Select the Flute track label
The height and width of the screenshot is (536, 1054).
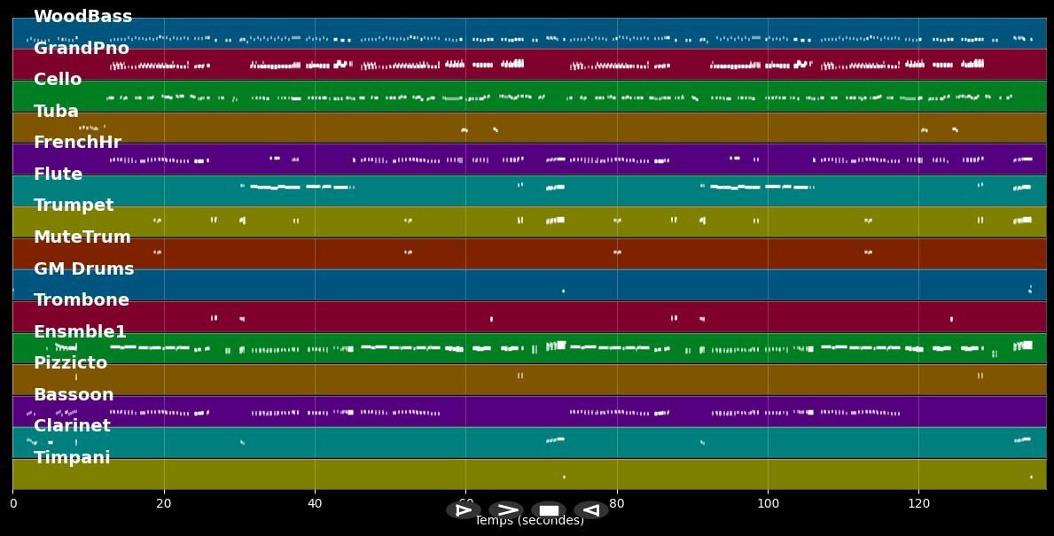click(x=58, y=175)
